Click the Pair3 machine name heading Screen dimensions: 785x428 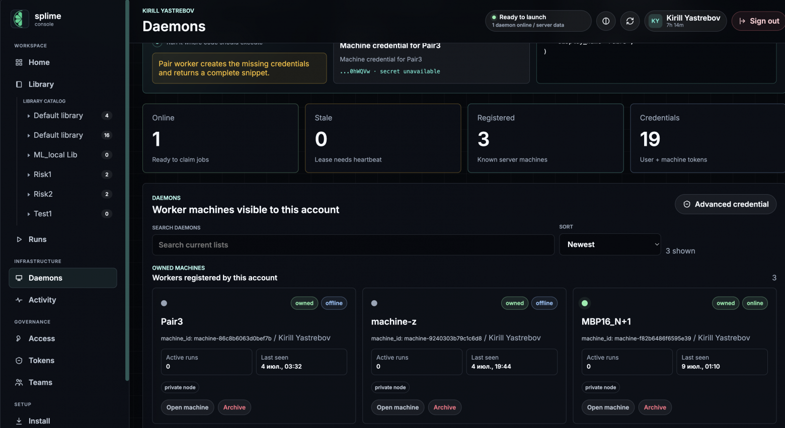(x=172, y=322)
